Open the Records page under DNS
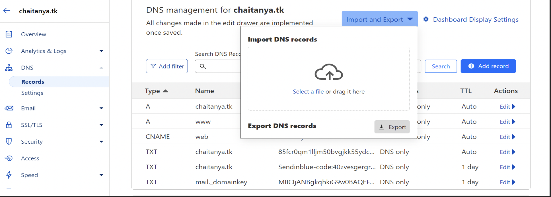 tap(33, 81)
